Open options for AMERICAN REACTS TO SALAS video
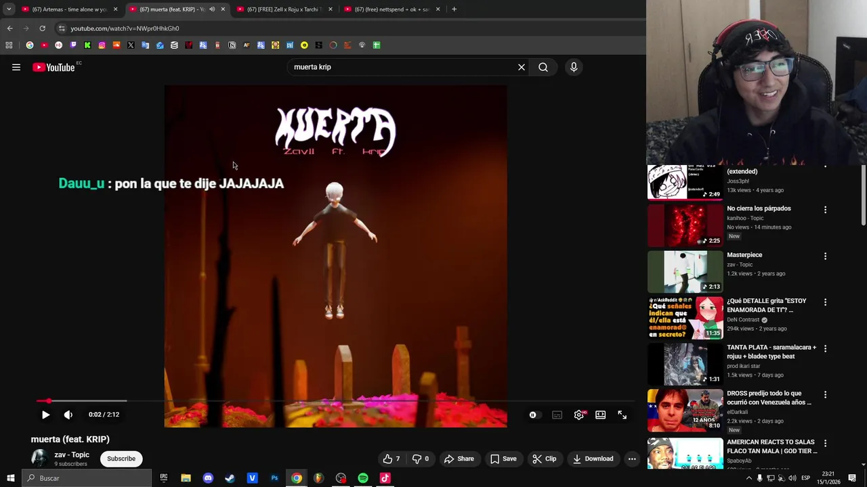Viewport: 867px width, 487px height. click(825, 443)
